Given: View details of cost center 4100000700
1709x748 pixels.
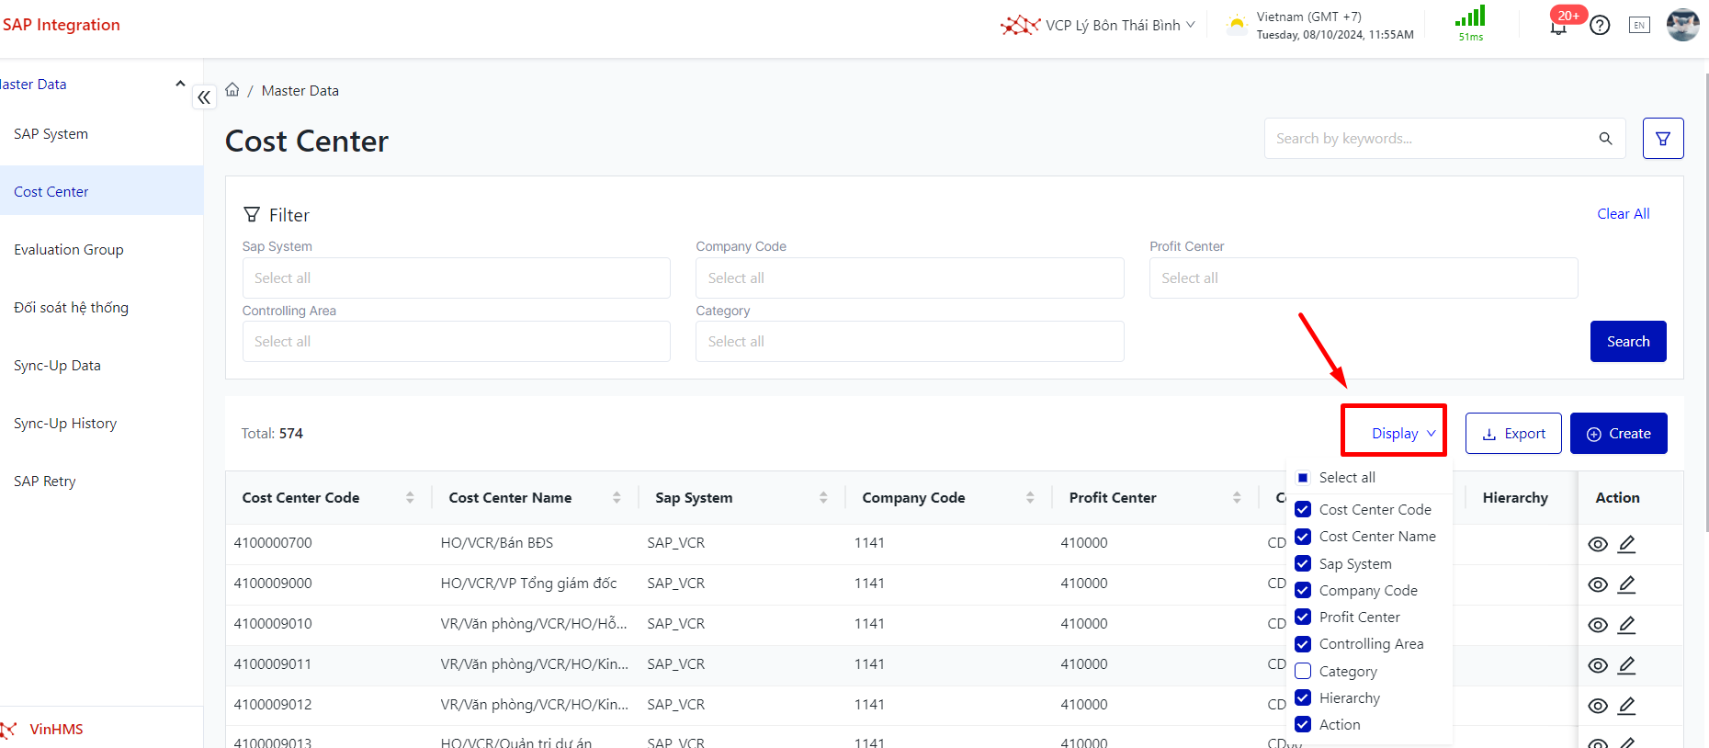Looking at the screenshot, I should click(1598, 544).
